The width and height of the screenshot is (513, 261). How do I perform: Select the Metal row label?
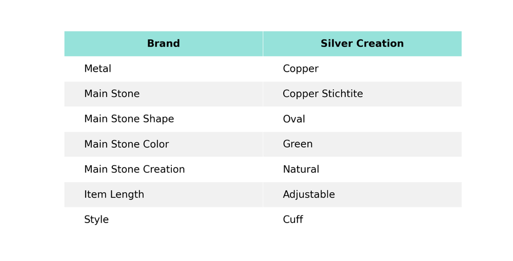(97, 69)
